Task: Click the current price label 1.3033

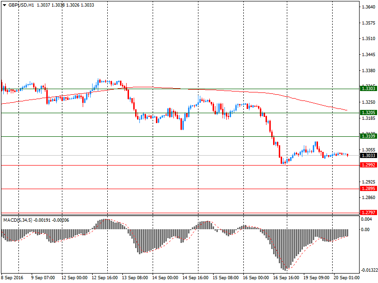Action: pyautogui.click(x=369, y=156)
